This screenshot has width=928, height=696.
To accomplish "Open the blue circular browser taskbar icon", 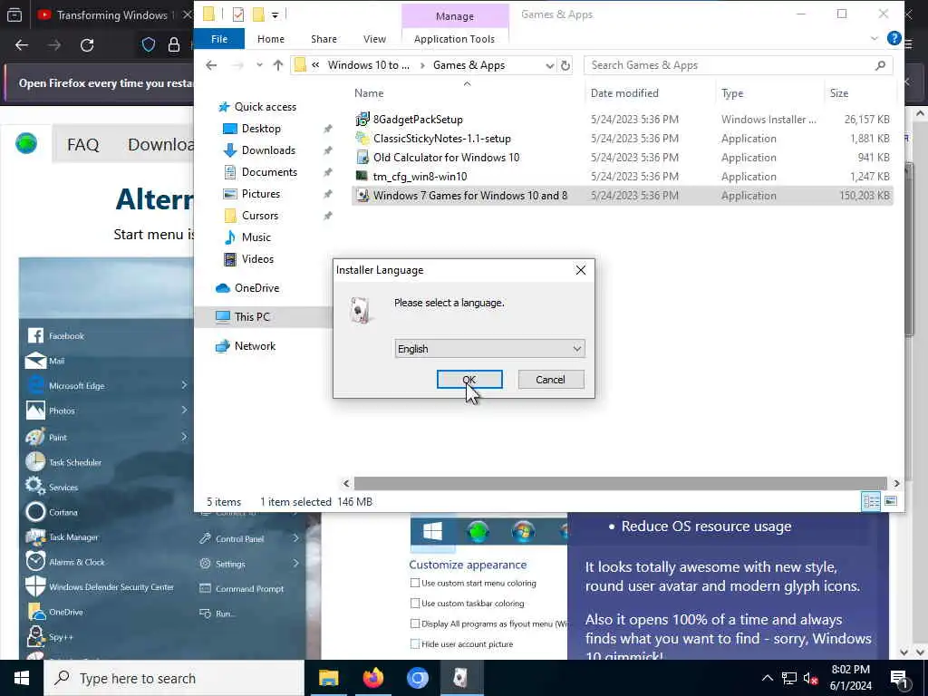I will point(417,678).
